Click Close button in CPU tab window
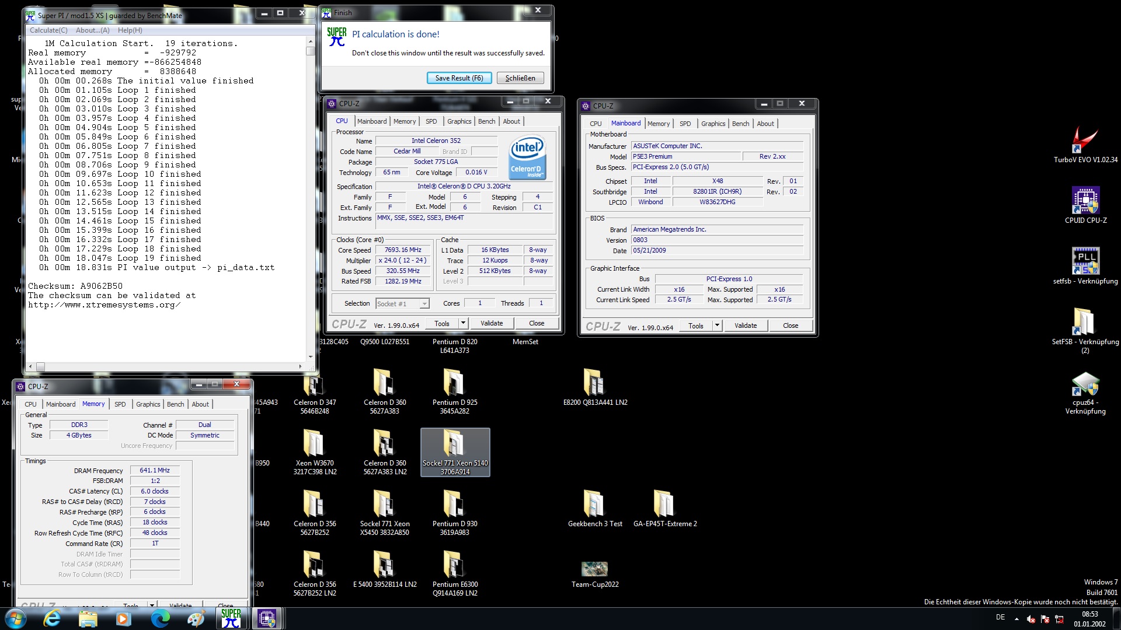 (537, 323)
